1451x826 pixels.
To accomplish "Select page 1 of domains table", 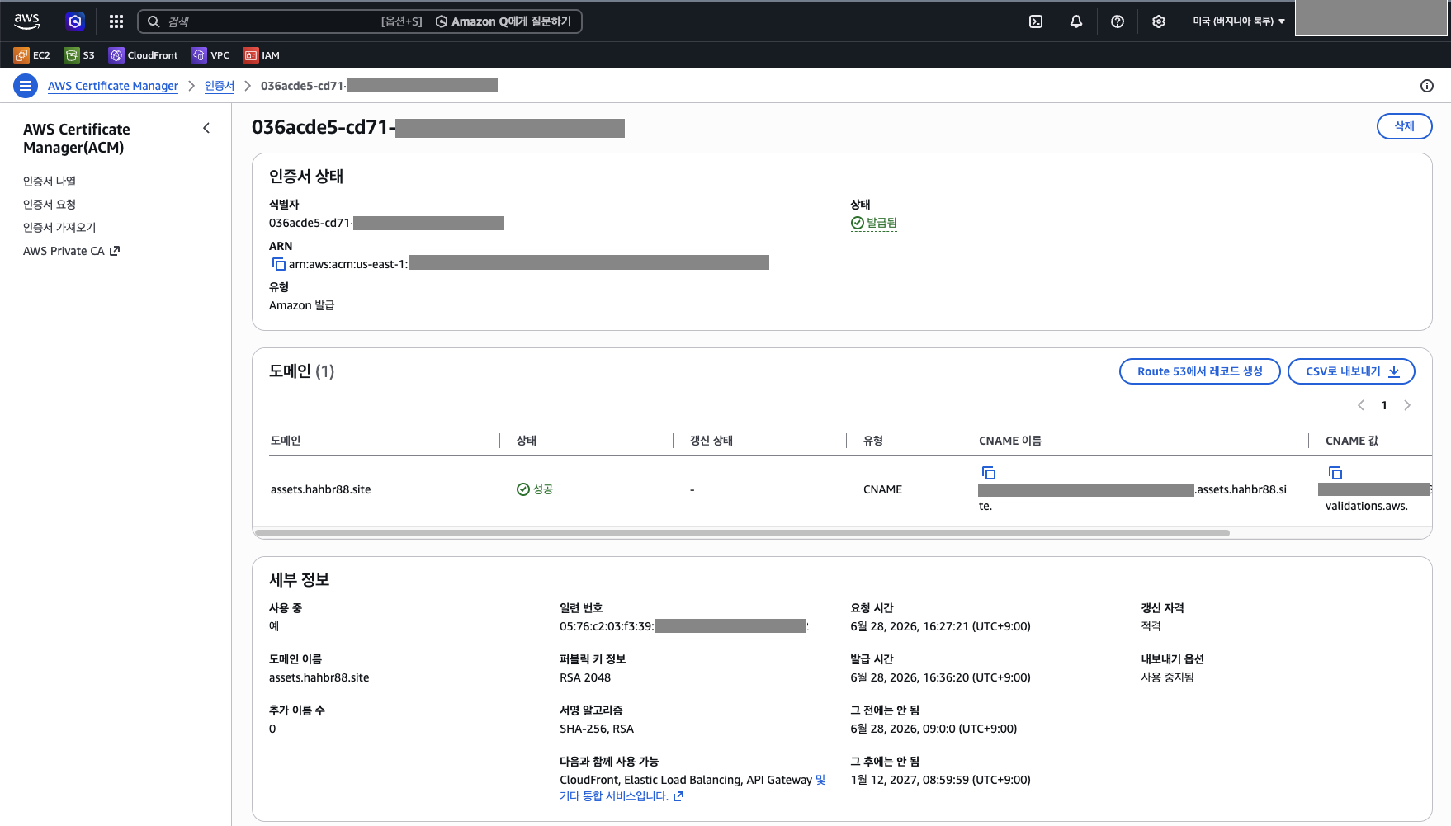I will coord(1384,405).
